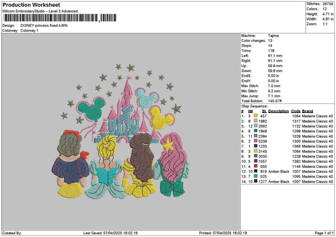Click the blue swatch beside 2384 stitches
Viewport: 336px width, 237px height.
pos(256,136)
